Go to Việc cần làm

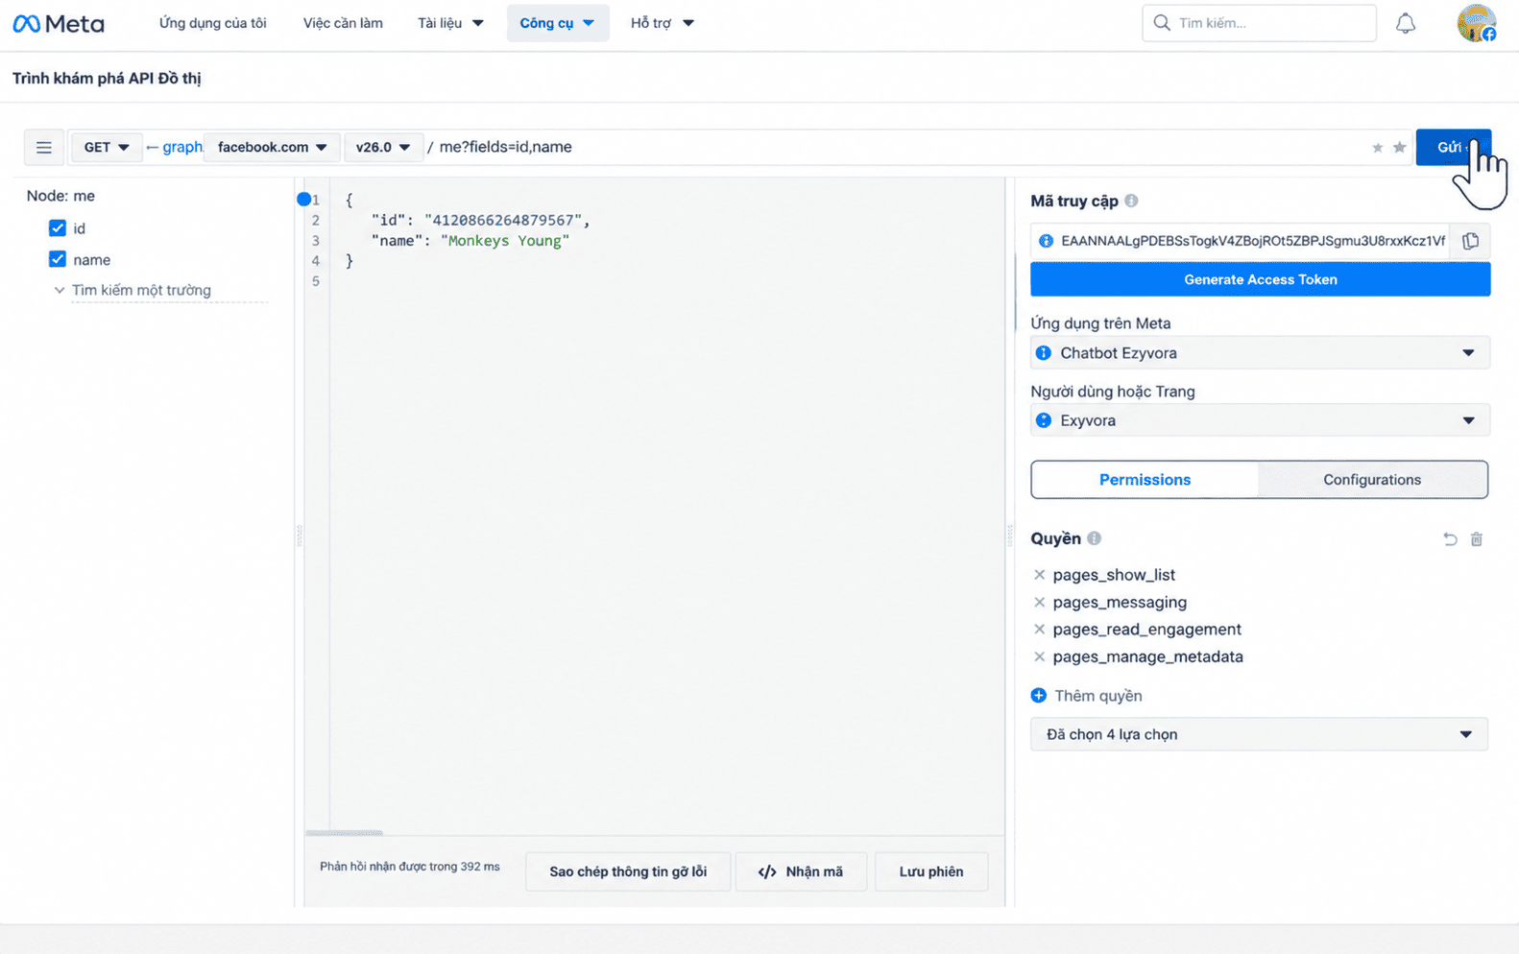(x=343, y=23)
